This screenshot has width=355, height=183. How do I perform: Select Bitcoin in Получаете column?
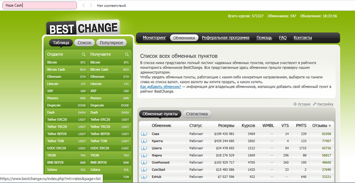pyautogui.click(x=110, y=62)
